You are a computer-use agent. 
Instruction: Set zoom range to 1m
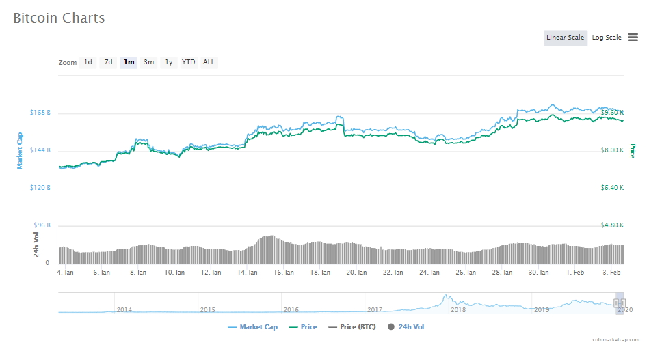pos(129,62)
